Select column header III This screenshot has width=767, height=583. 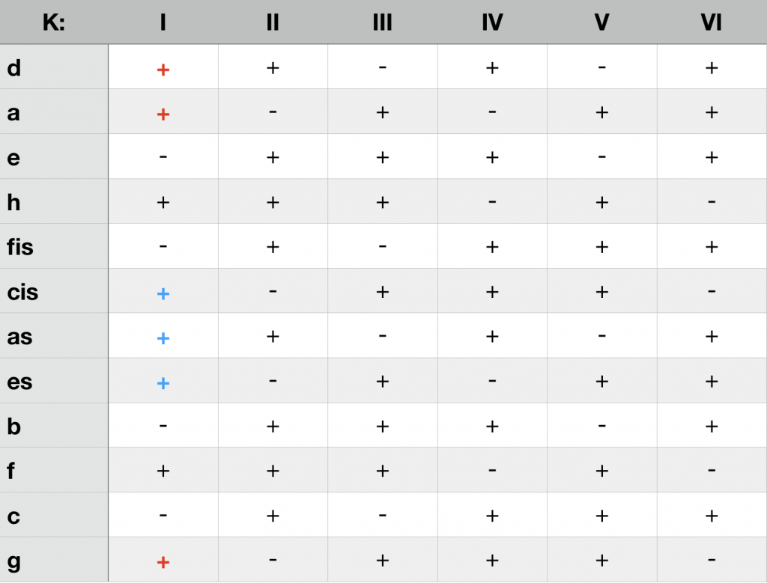[x=382, y=22]
